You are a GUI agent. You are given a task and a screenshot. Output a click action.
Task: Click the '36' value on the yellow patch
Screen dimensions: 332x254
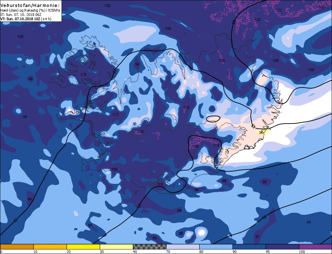[x=261, y=133]
